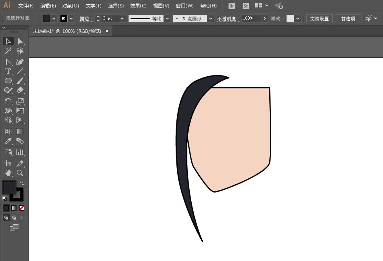Screen dimensions: 383x261
Task: Select the Eraser tool
Action: [x=20, y=90]
